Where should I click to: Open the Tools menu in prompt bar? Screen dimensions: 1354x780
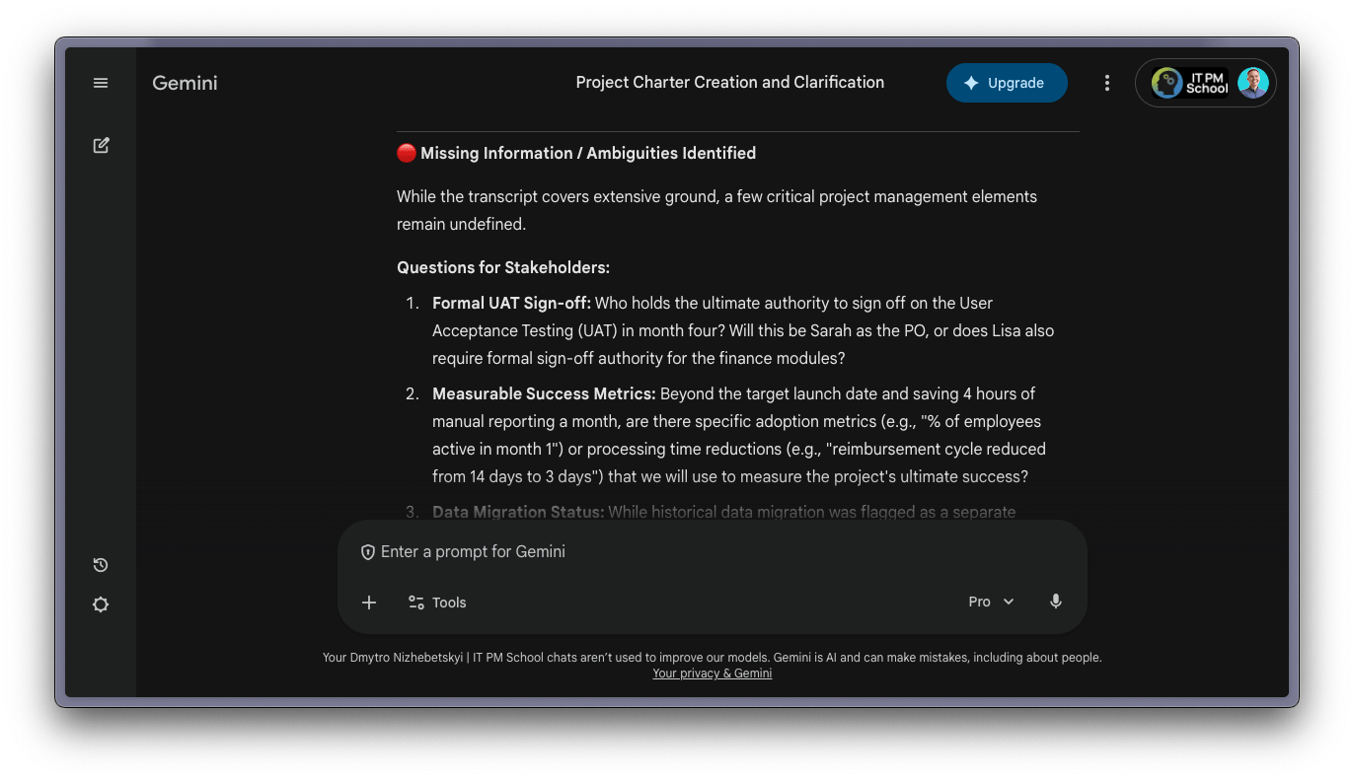(x=437, y=603)
